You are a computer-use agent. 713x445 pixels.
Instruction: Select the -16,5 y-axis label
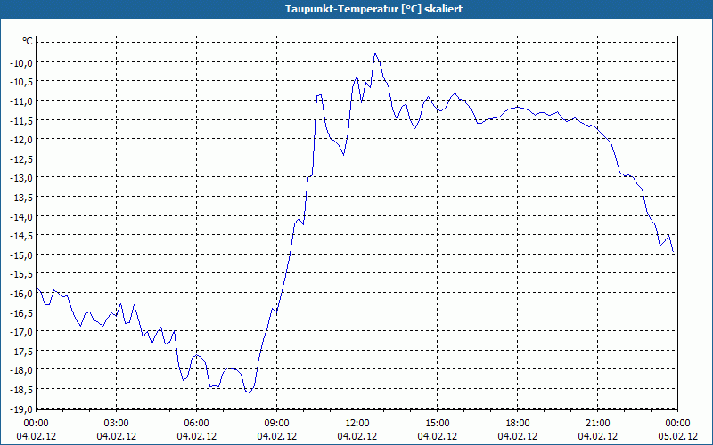[x=20, y=312]
